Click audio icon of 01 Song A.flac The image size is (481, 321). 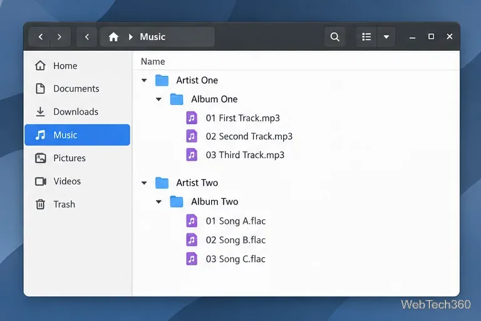(x=192, y=221)
